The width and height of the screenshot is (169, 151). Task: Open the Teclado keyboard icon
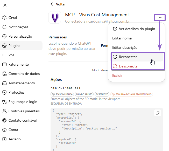point(4,139)
